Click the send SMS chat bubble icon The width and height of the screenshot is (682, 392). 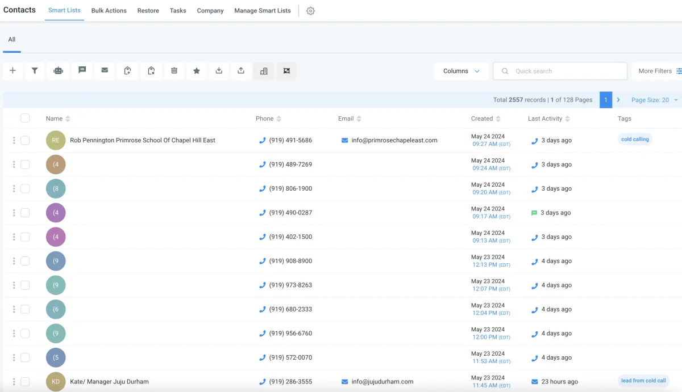click(x=82, y=71)
